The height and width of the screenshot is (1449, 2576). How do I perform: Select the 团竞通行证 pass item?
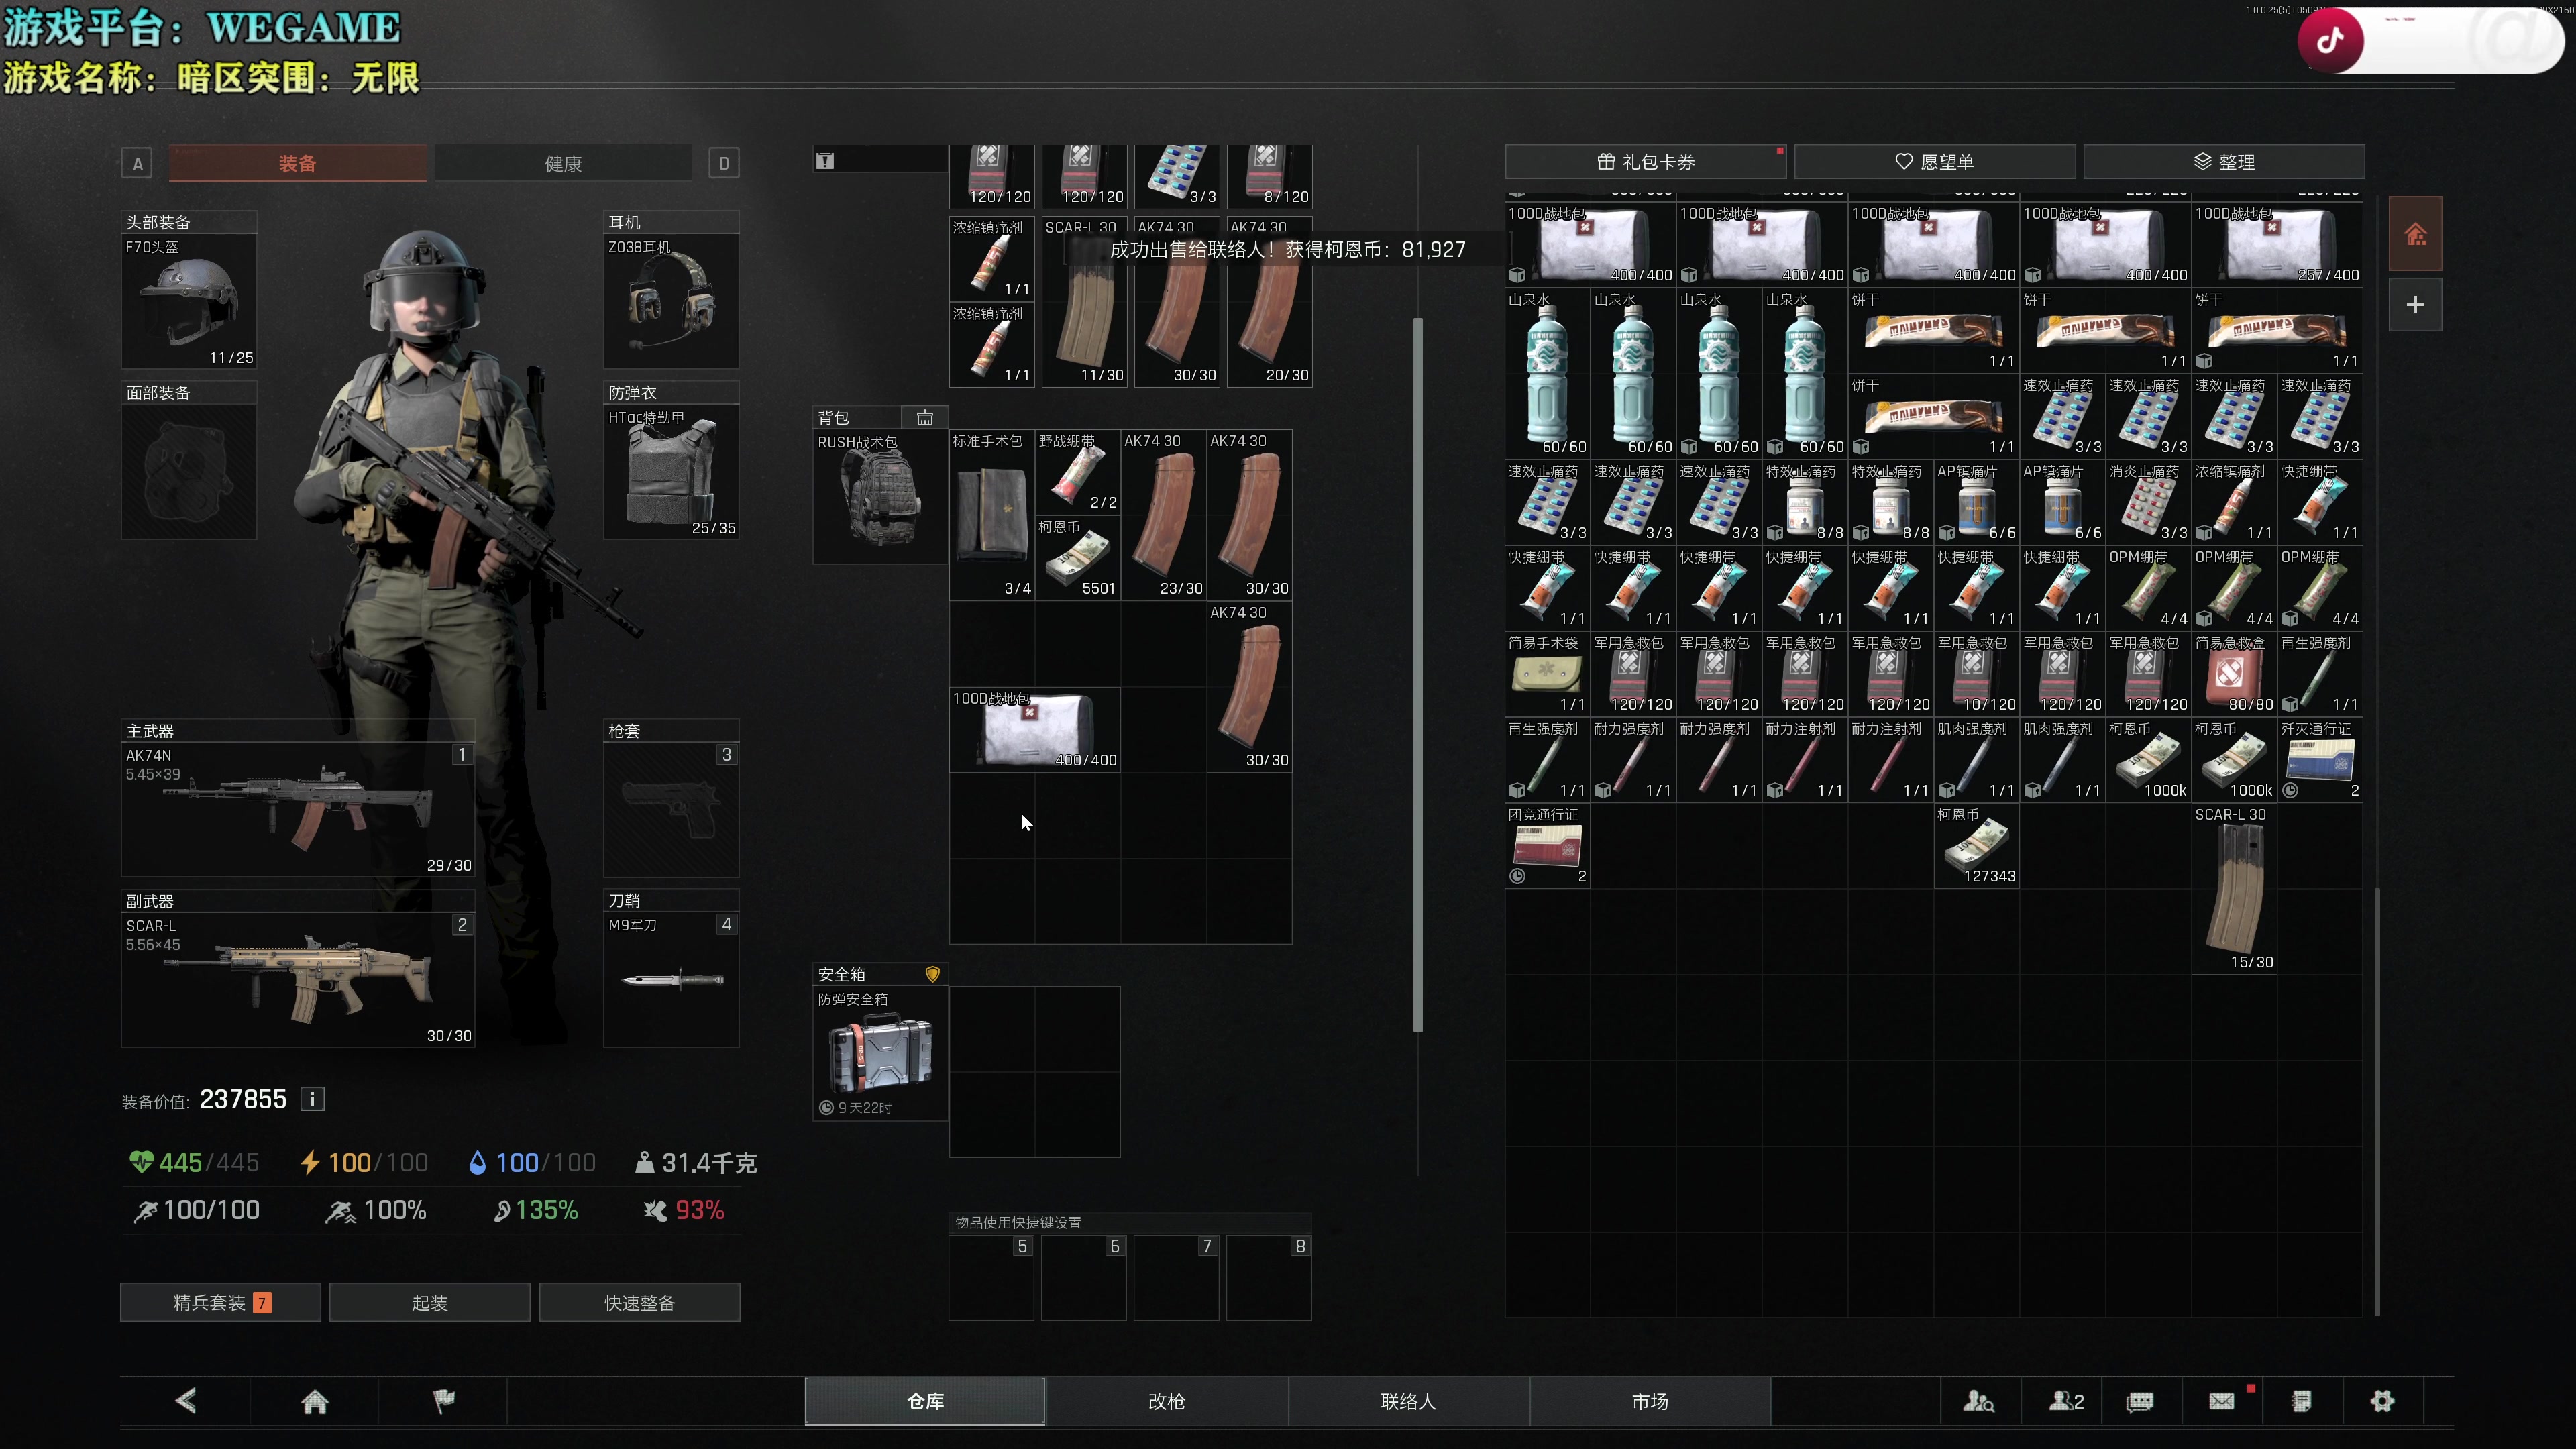click(x=1547, y=845)
